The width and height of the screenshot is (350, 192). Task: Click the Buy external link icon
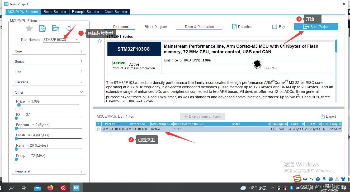point(275,27)
